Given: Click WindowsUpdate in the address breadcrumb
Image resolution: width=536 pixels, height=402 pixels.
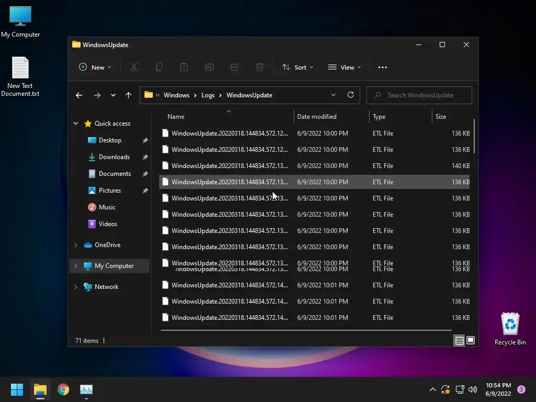Looking at the screenshot, I should pos(249,95).
